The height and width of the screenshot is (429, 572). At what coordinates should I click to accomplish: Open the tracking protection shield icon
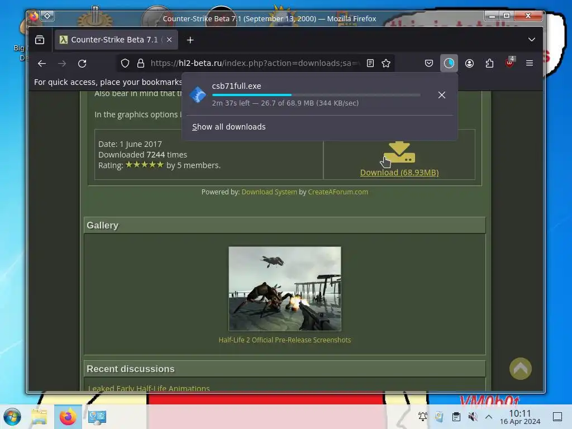click(125, 64)
